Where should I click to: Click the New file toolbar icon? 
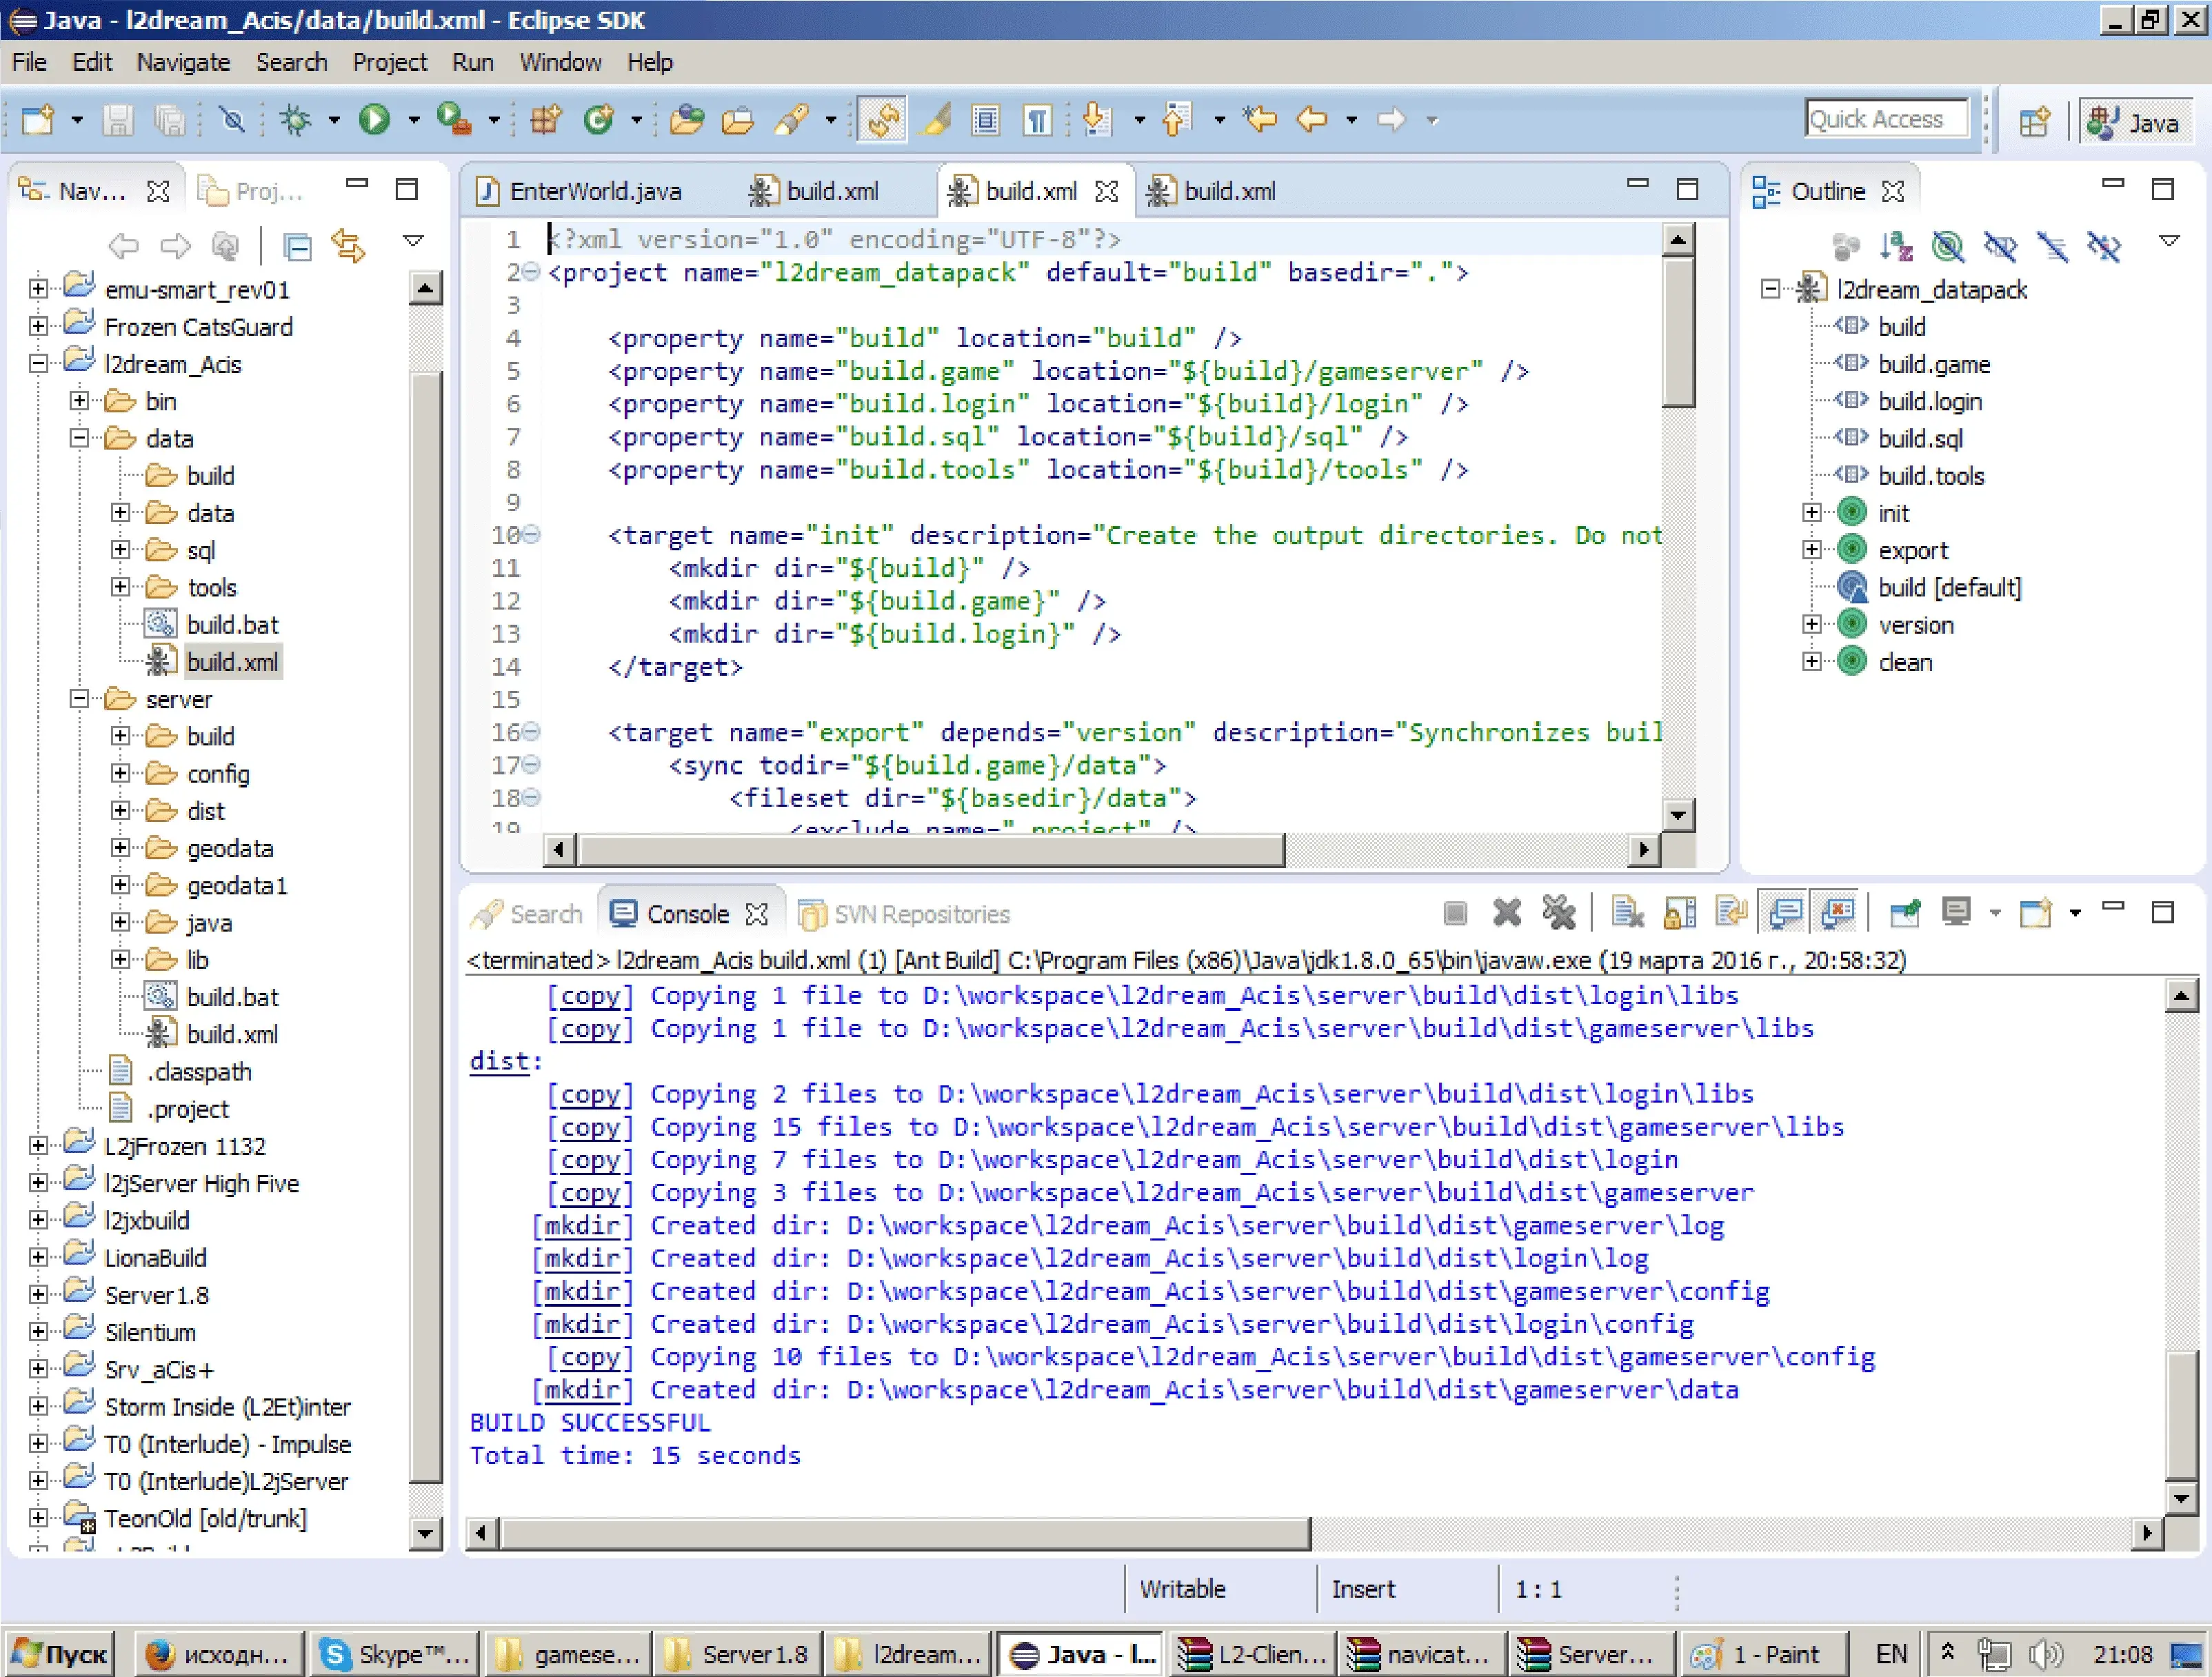click(x=38, y=120)
